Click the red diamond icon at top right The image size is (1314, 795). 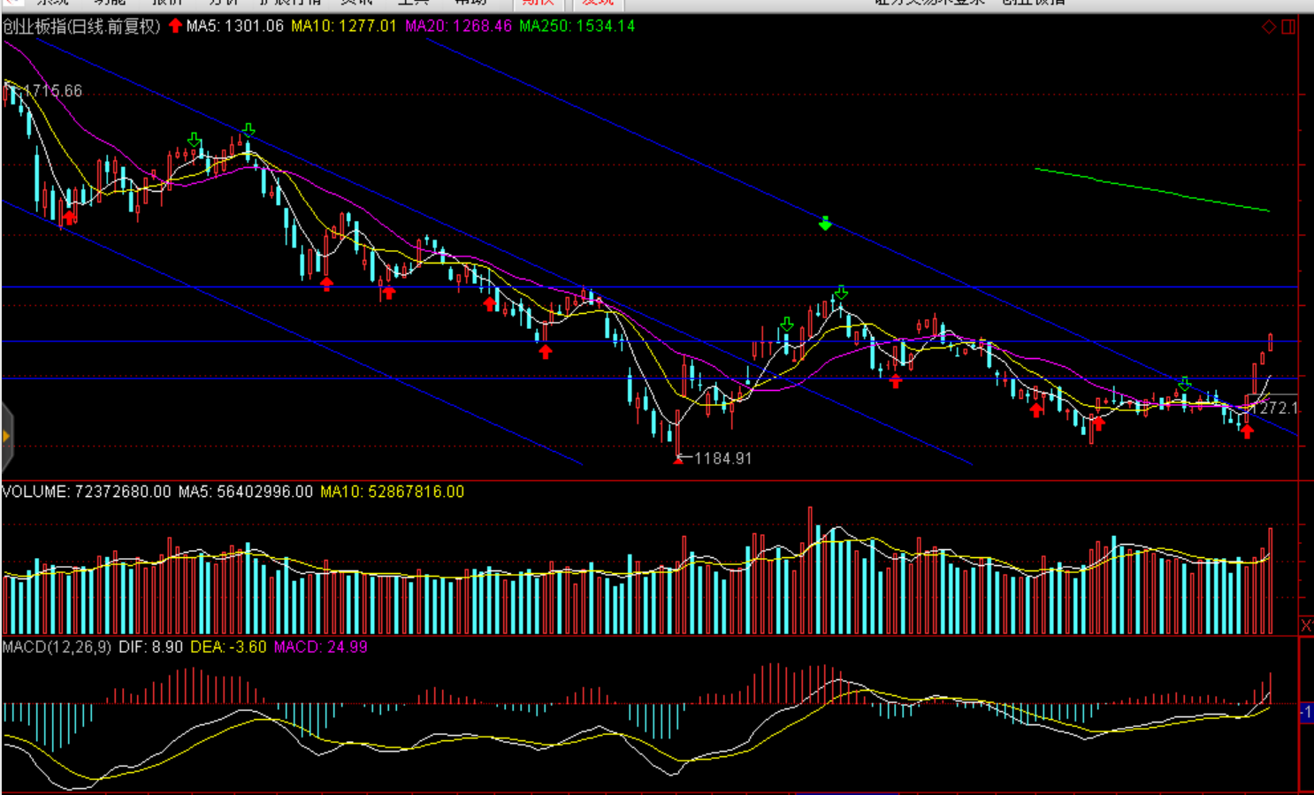tap(1269, 27)
